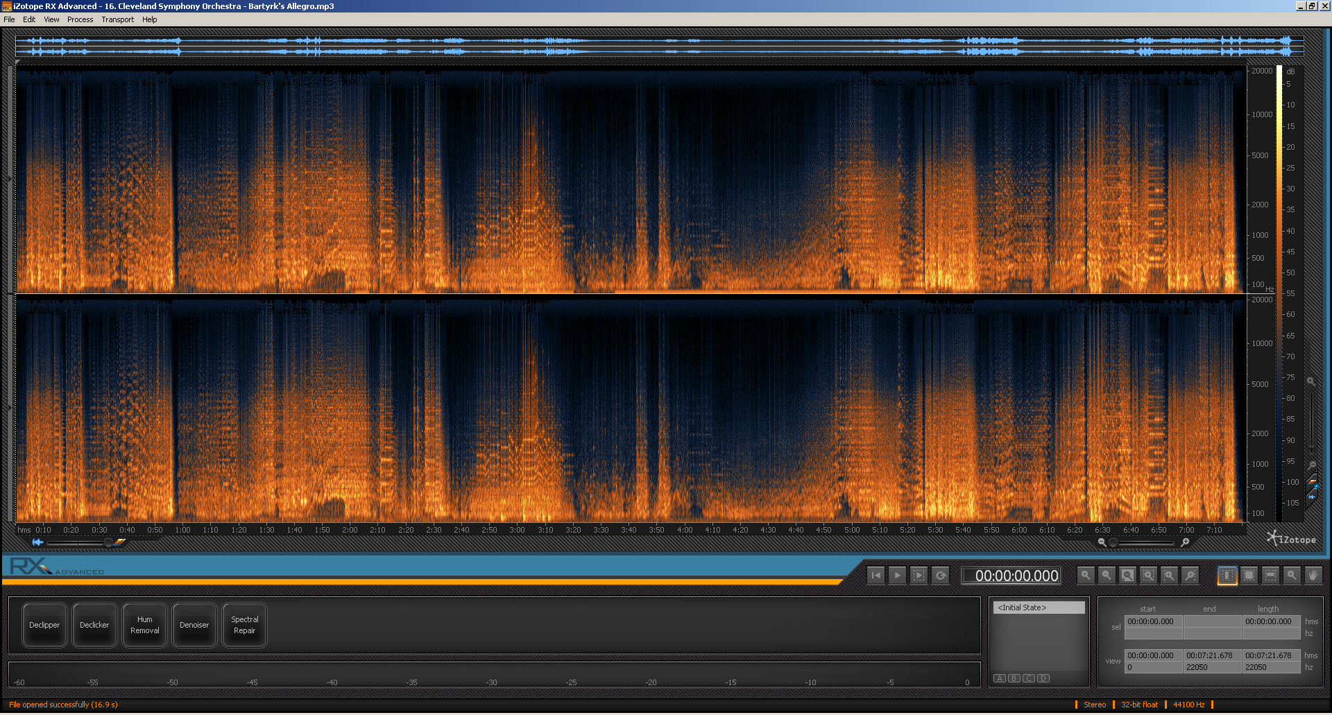Click the sixth zoom toolbar magnifier icon

[1190, 575]
